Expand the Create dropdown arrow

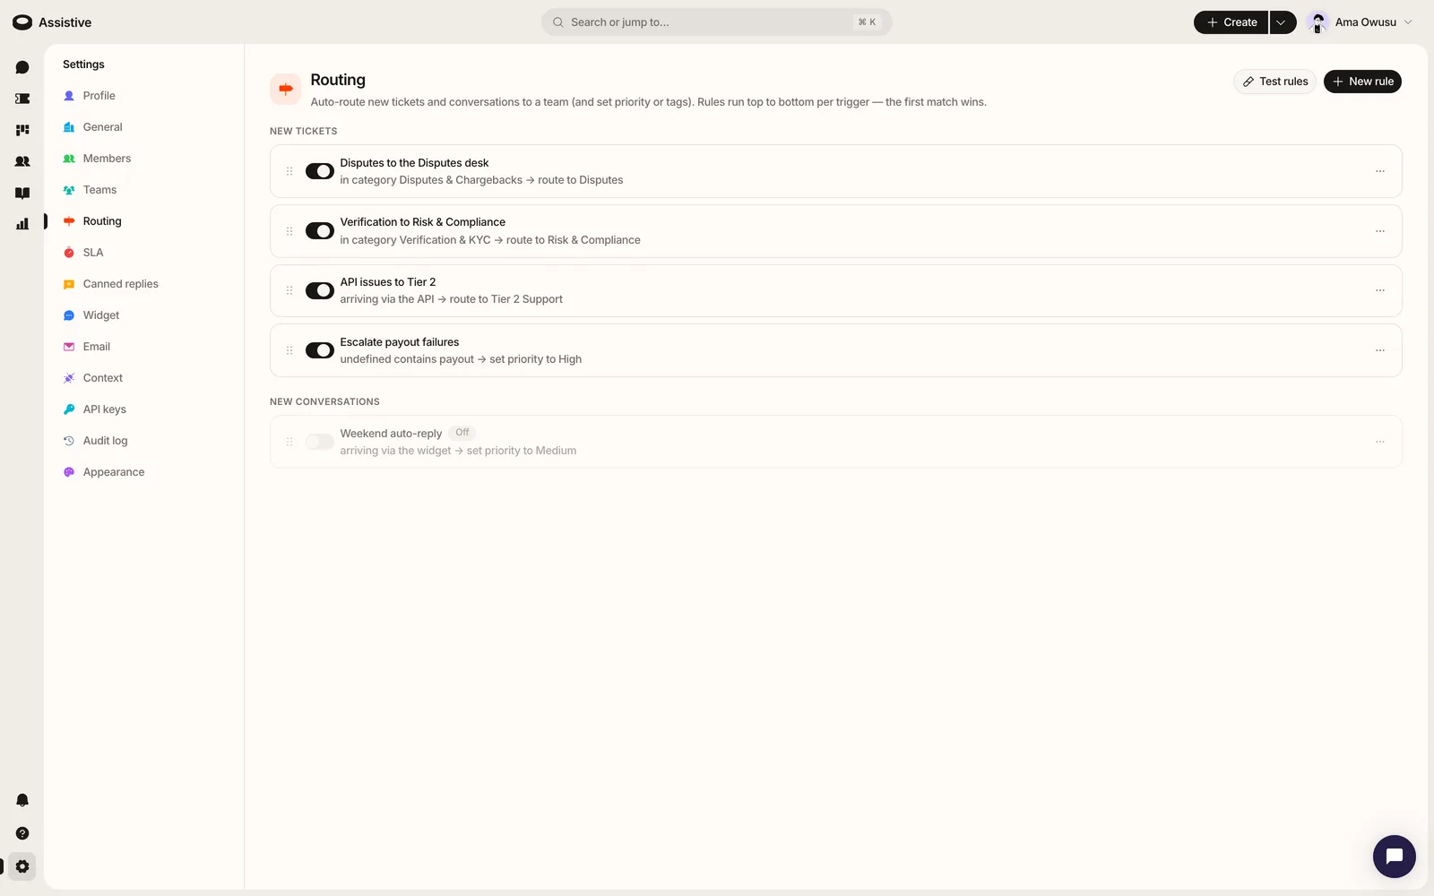click(1283, 22)
